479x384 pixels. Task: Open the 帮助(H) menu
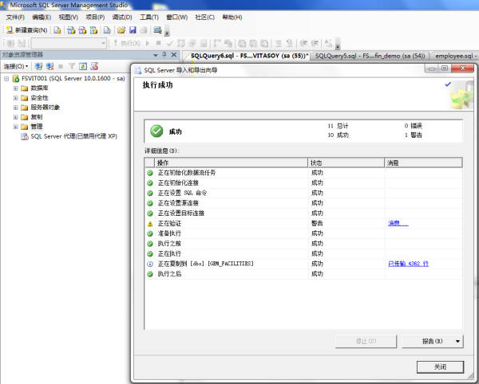click(x=232, y=18)
